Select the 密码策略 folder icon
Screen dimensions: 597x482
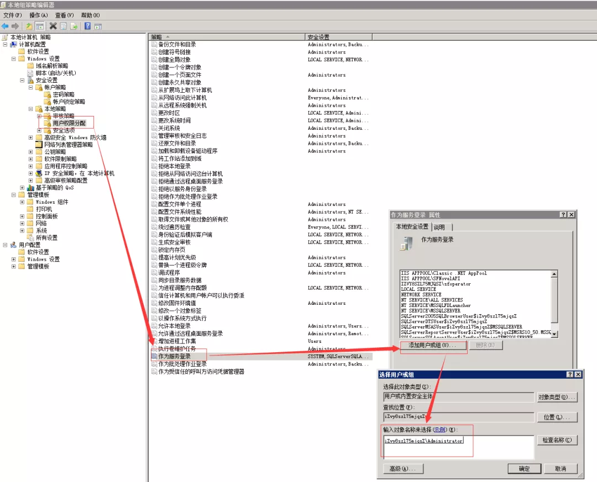48,94
